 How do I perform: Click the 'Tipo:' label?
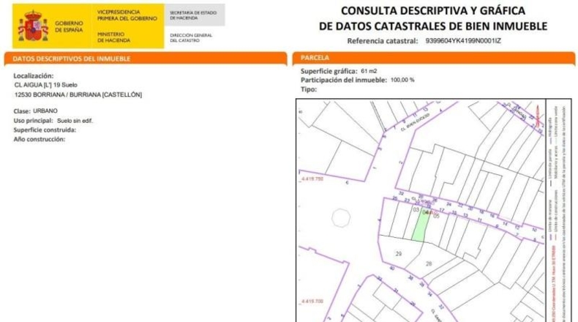(309, 89)
